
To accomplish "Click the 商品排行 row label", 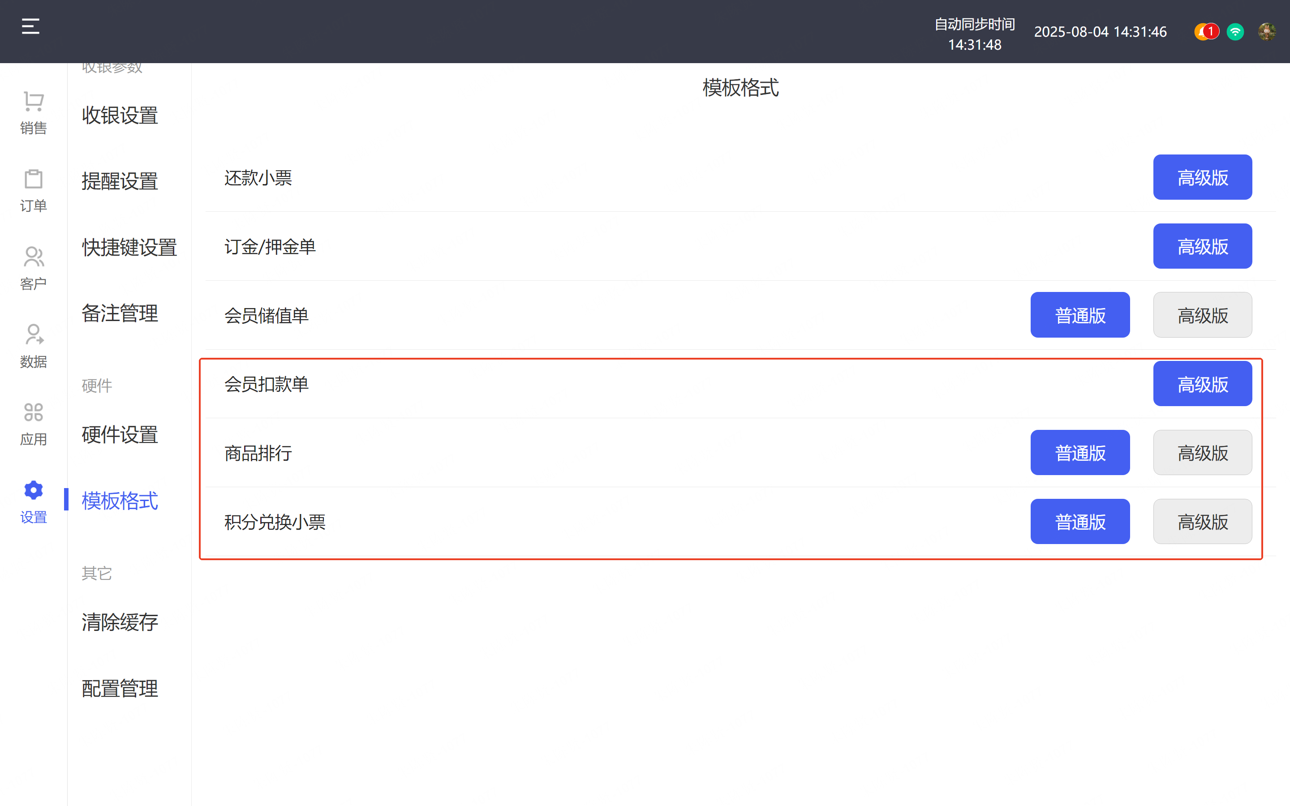I will coord(258,453).
